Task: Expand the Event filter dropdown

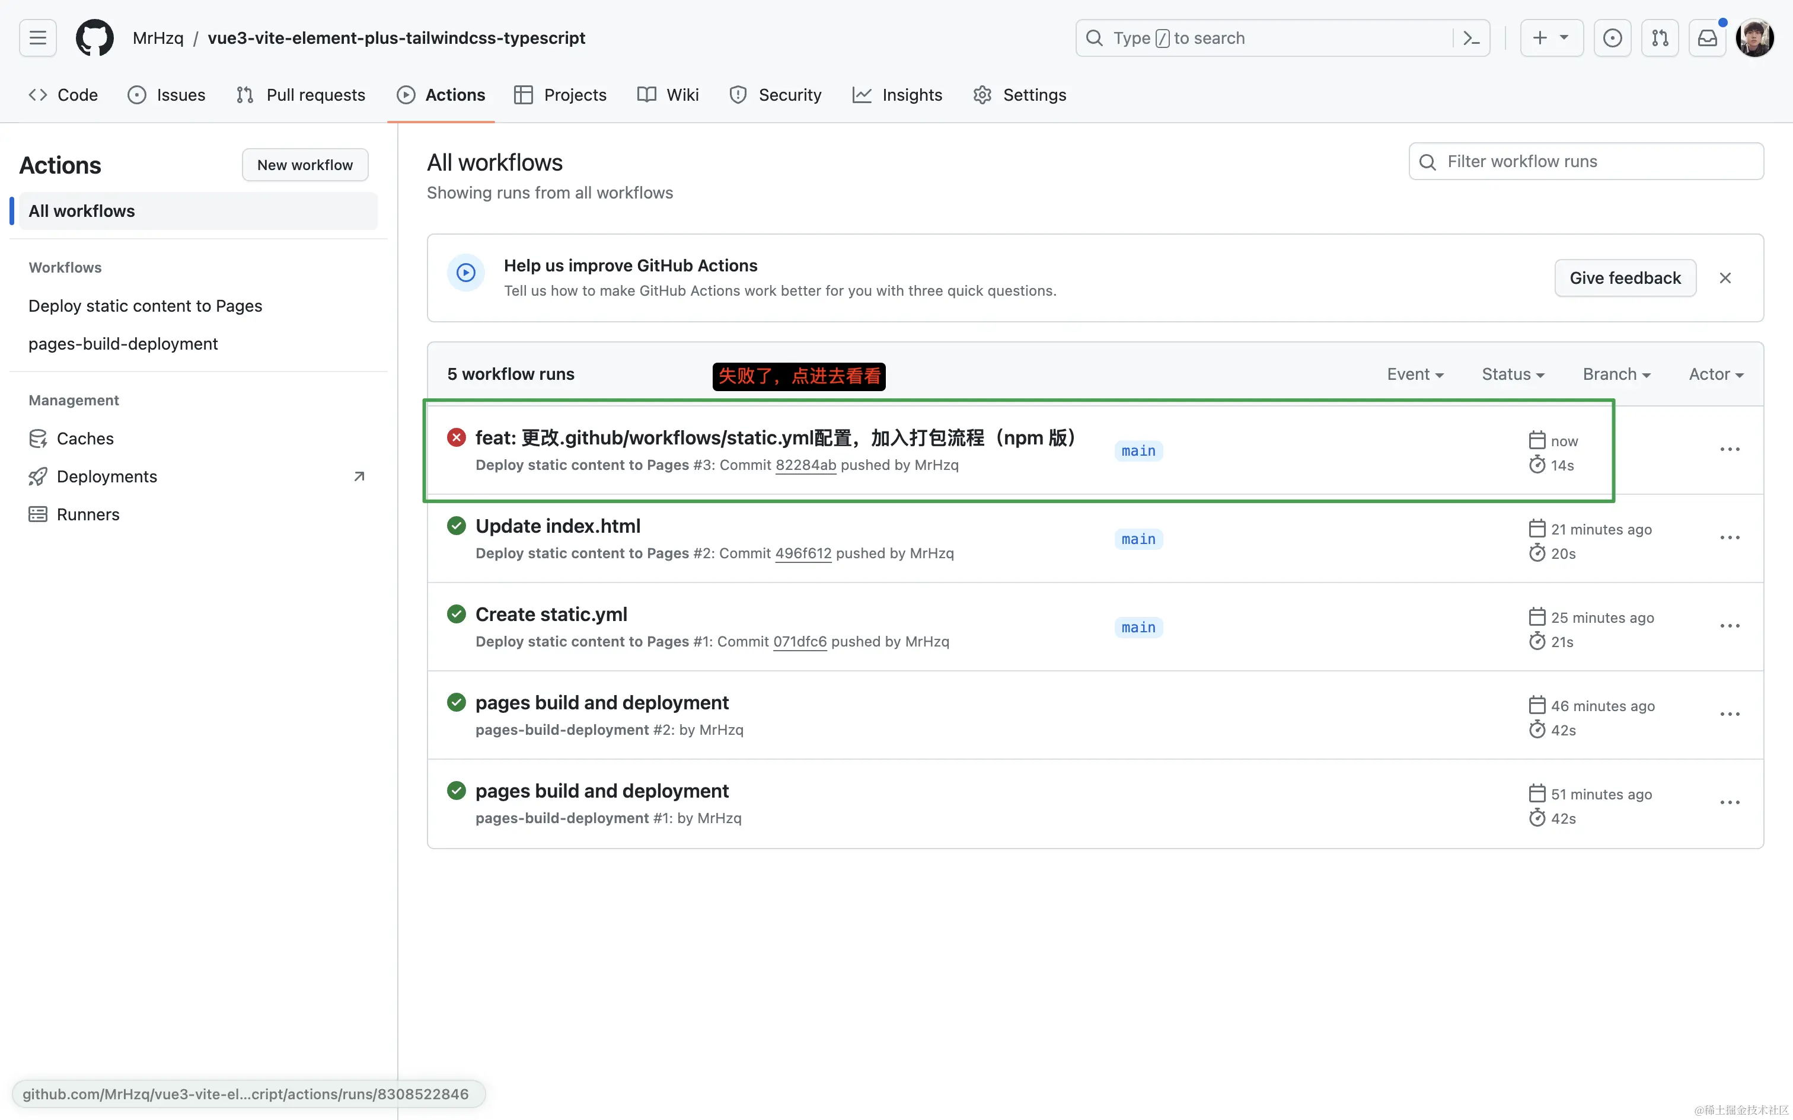Action: [x=1415, y=374]
